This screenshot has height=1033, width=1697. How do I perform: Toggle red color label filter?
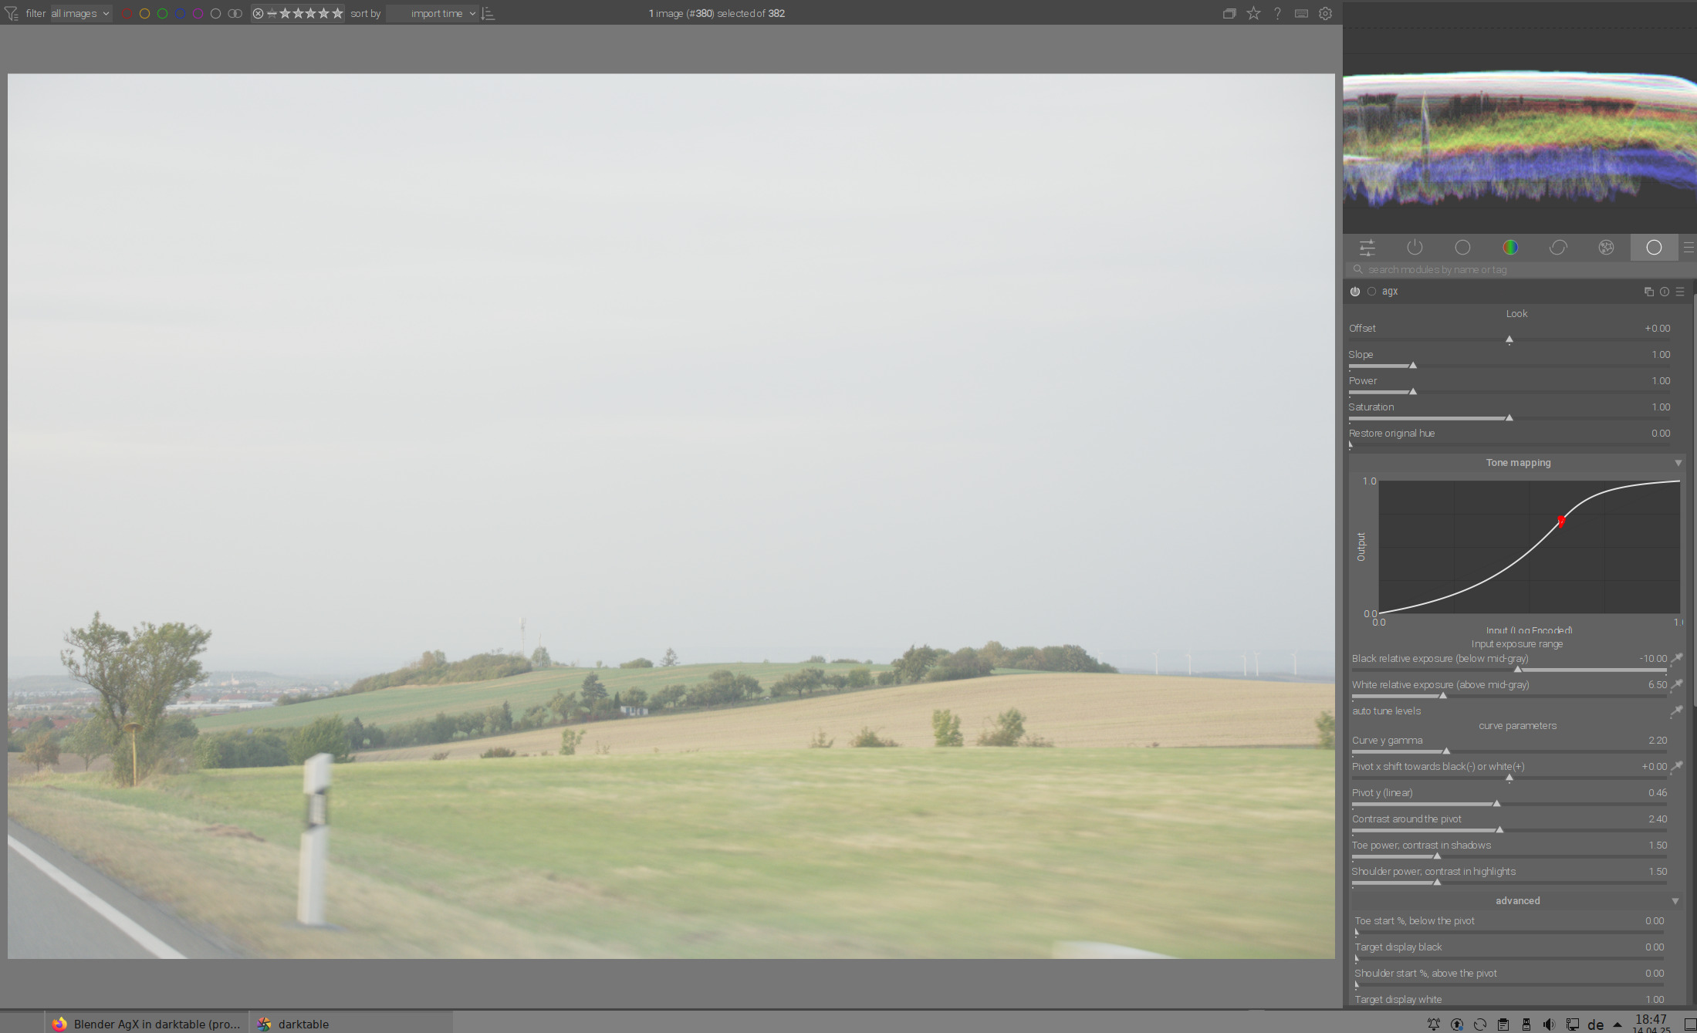[127, 14]
